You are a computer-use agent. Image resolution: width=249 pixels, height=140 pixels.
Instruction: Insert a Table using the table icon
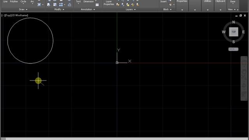97,5
